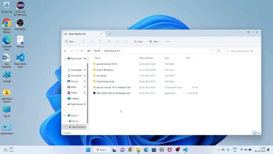Click the Refresh button in address bar
273x154 pixels.
click(x=218, y=51)
